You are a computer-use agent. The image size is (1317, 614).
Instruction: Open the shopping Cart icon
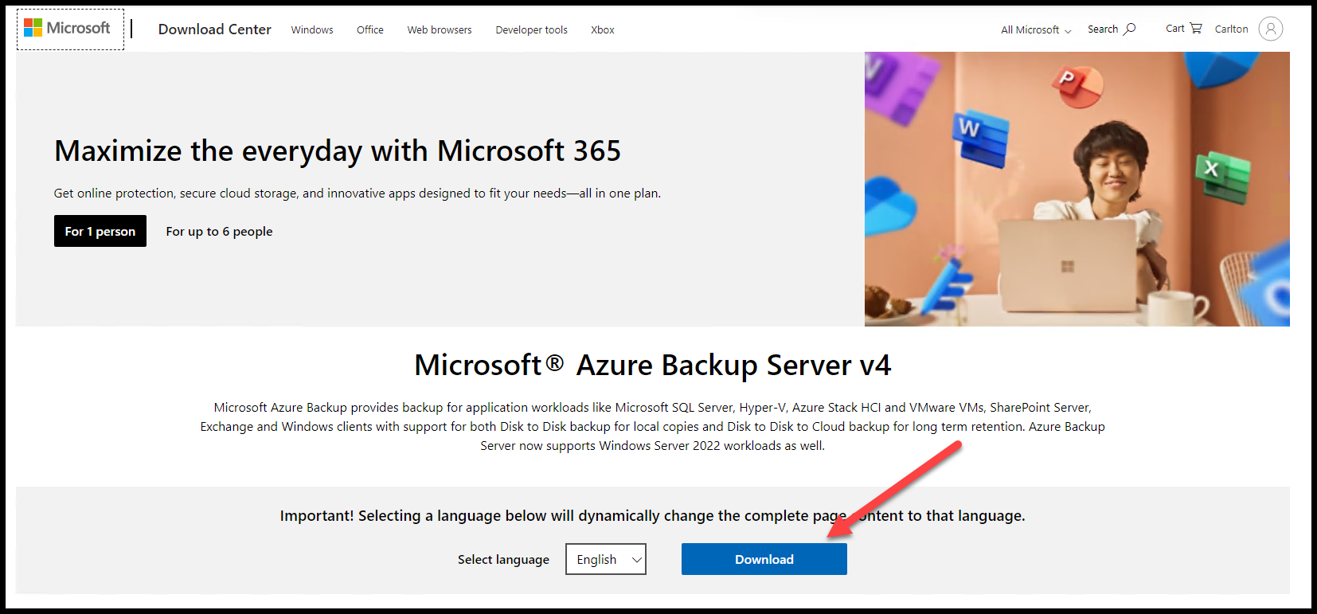(1195, 28)
